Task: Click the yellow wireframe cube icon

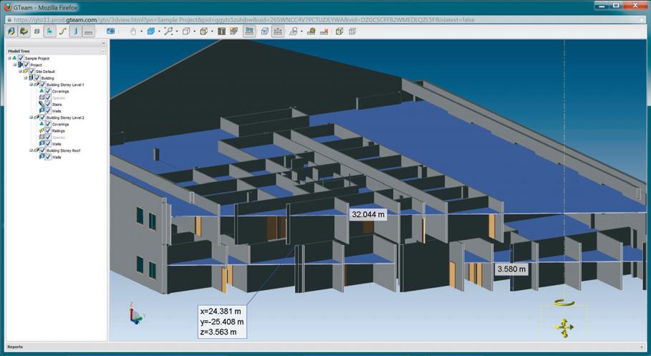Action: pos(339,31)
